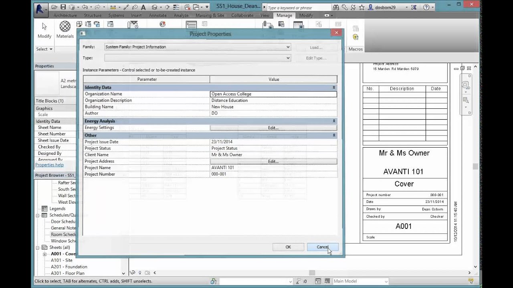Collapse Sheets (all) node in Project Browser
The width and height of the screenshot is (513, 288).
[38, 248]
